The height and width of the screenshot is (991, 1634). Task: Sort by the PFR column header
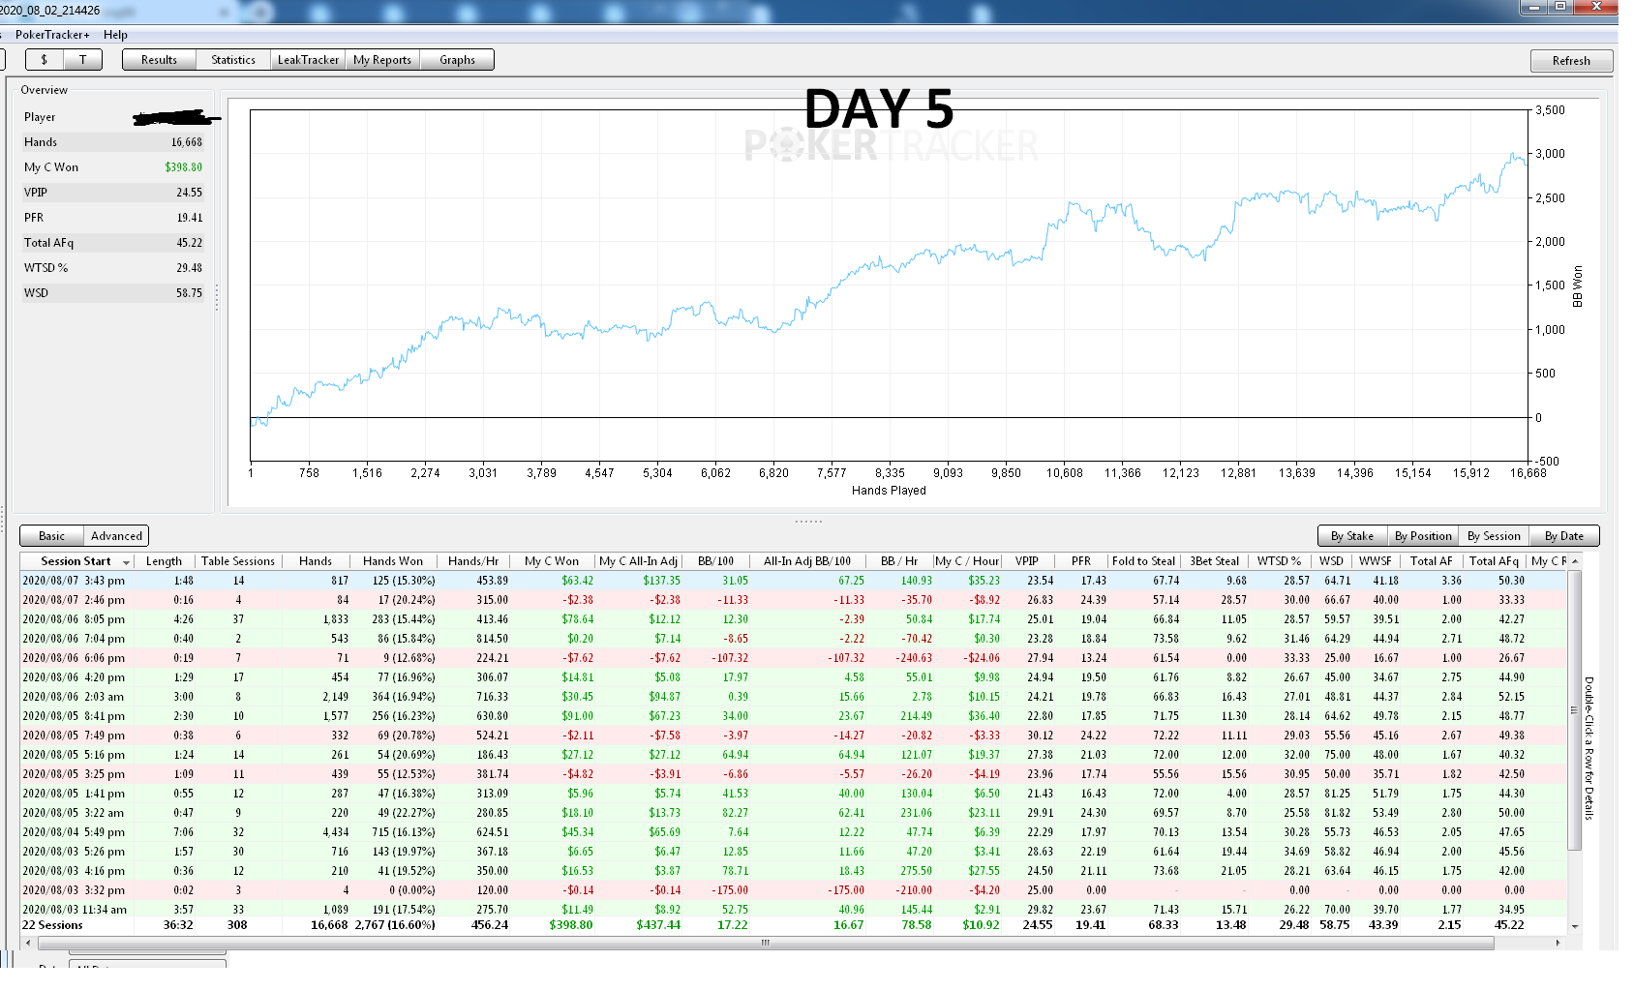pyautogui.click(x=1081, y=561)
